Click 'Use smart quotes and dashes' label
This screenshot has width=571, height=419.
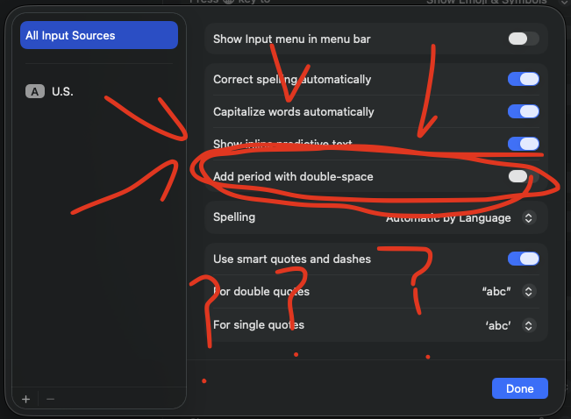(x=292, y=259)
